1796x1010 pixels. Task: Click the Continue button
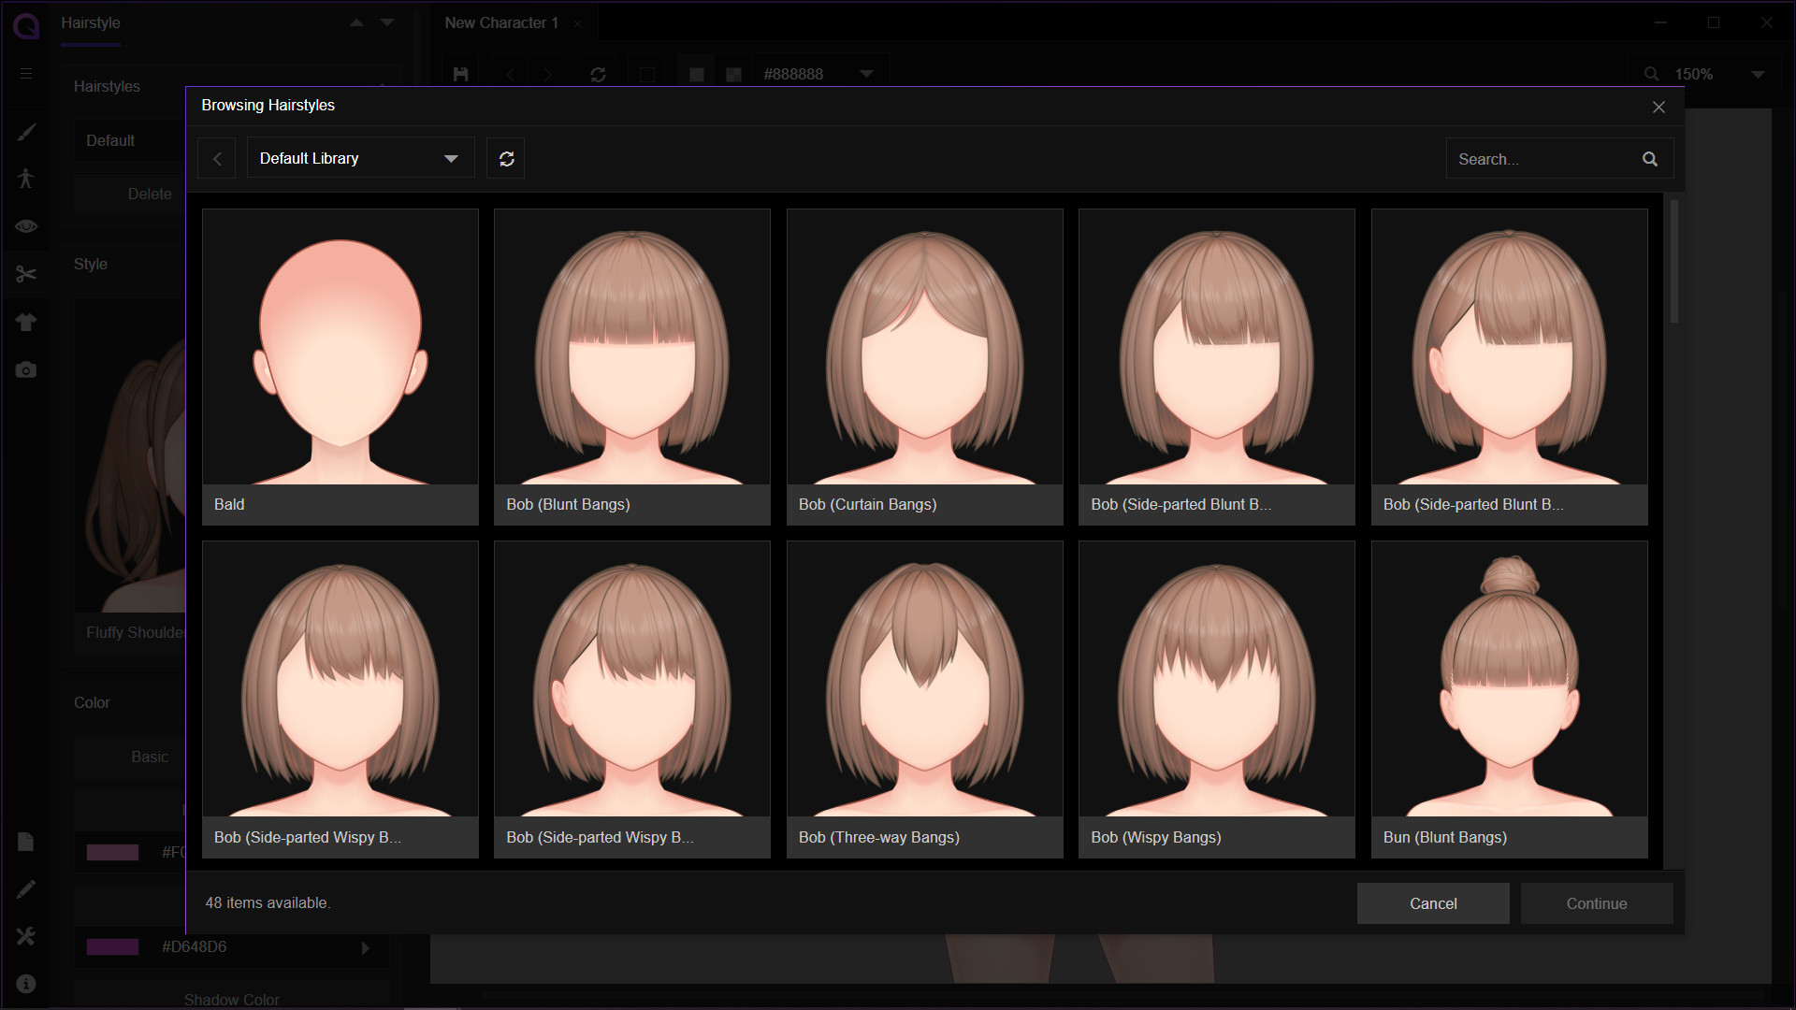pyautogui.click(x=1596, y=903)
